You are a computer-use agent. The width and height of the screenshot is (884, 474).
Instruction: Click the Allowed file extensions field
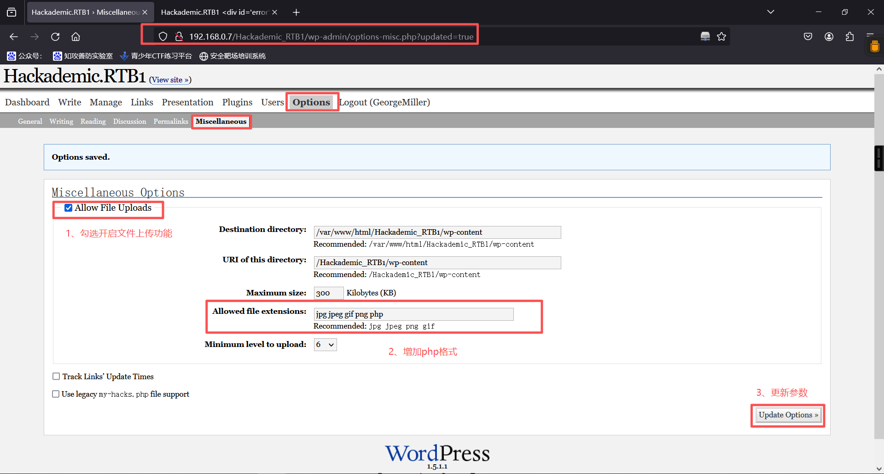point(413,314)
